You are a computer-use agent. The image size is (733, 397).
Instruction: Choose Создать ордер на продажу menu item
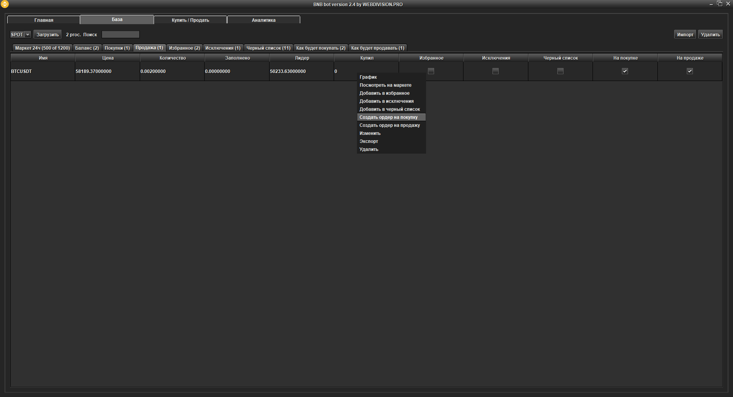tap(389, 125)
